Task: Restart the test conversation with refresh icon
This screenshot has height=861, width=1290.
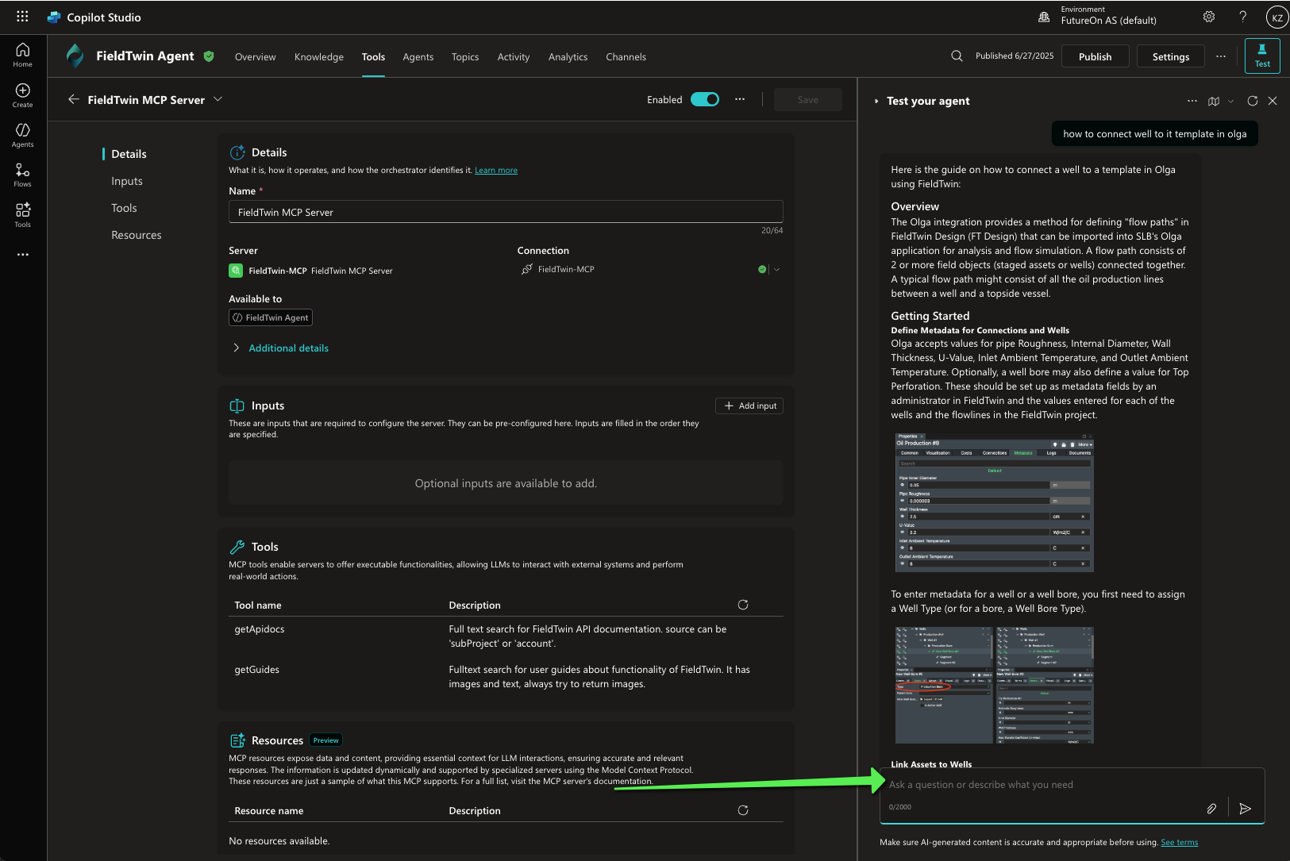Action: point(1253,101)
